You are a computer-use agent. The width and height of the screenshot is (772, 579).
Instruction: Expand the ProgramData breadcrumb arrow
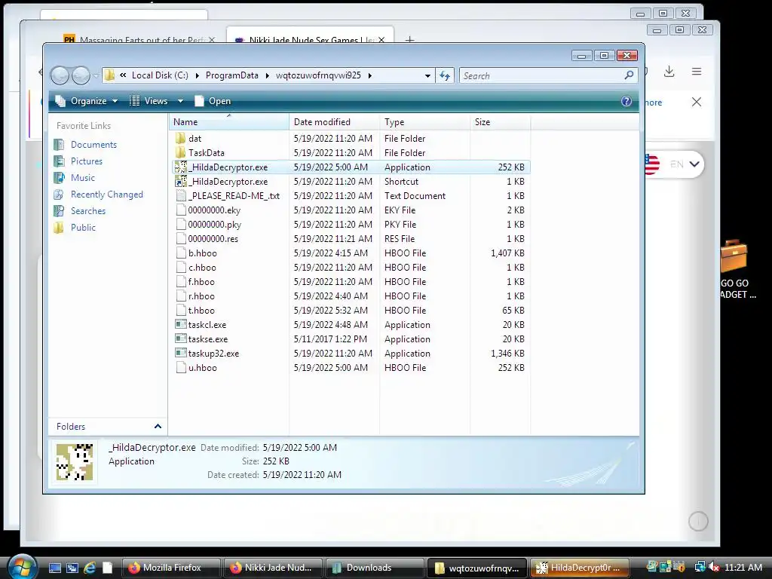coord(268,75)
